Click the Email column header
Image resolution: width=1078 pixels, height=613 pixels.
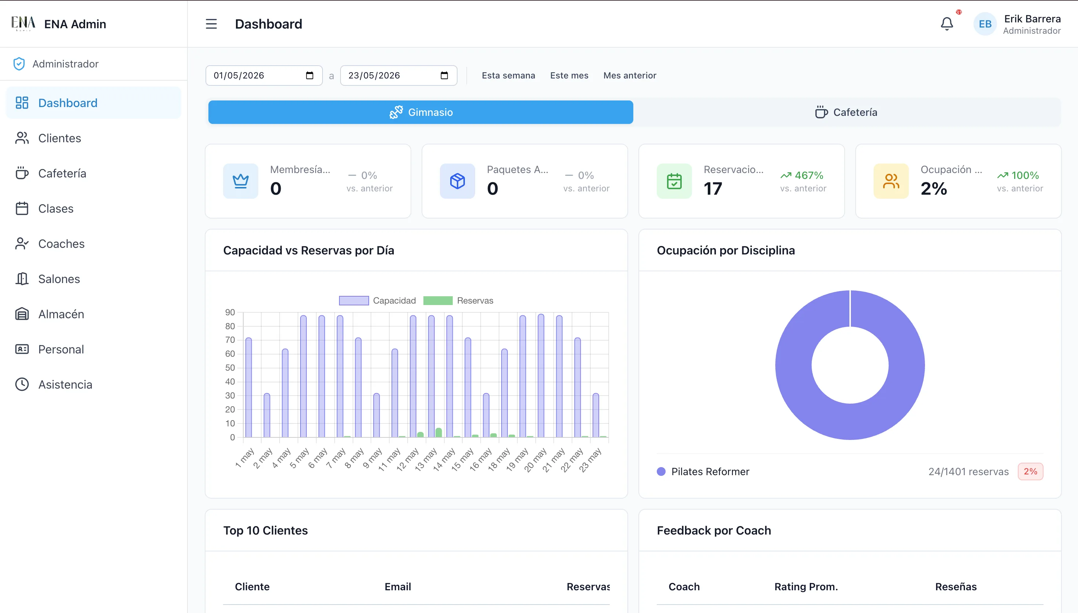(x=398, y=587)
